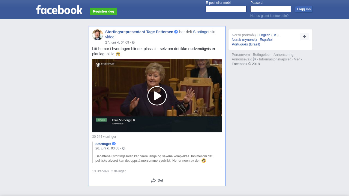The height and width of the screenshot is (196, 349).
Task: Open the 27. juni kl. 04:09 timestamp
Action: [117, 42]
